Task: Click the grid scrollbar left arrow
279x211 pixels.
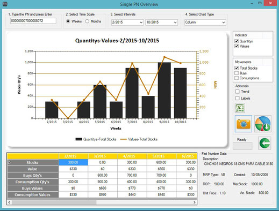Action: point(9,202)
